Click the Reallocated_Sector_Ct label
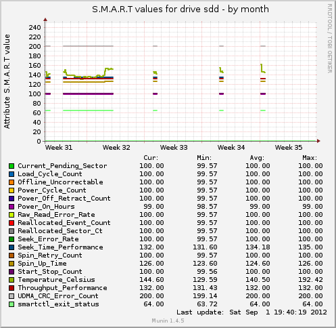336x328 pixels. click(x=60, y=231)
